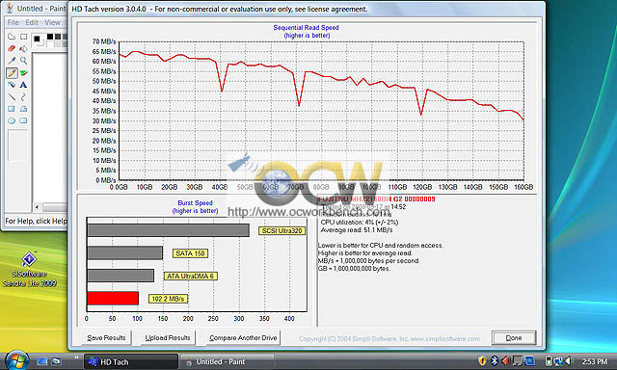The height and width of the screenshot is (370, 617).
Task: Select the Text tool in Paint
Action: coord(23,85)
